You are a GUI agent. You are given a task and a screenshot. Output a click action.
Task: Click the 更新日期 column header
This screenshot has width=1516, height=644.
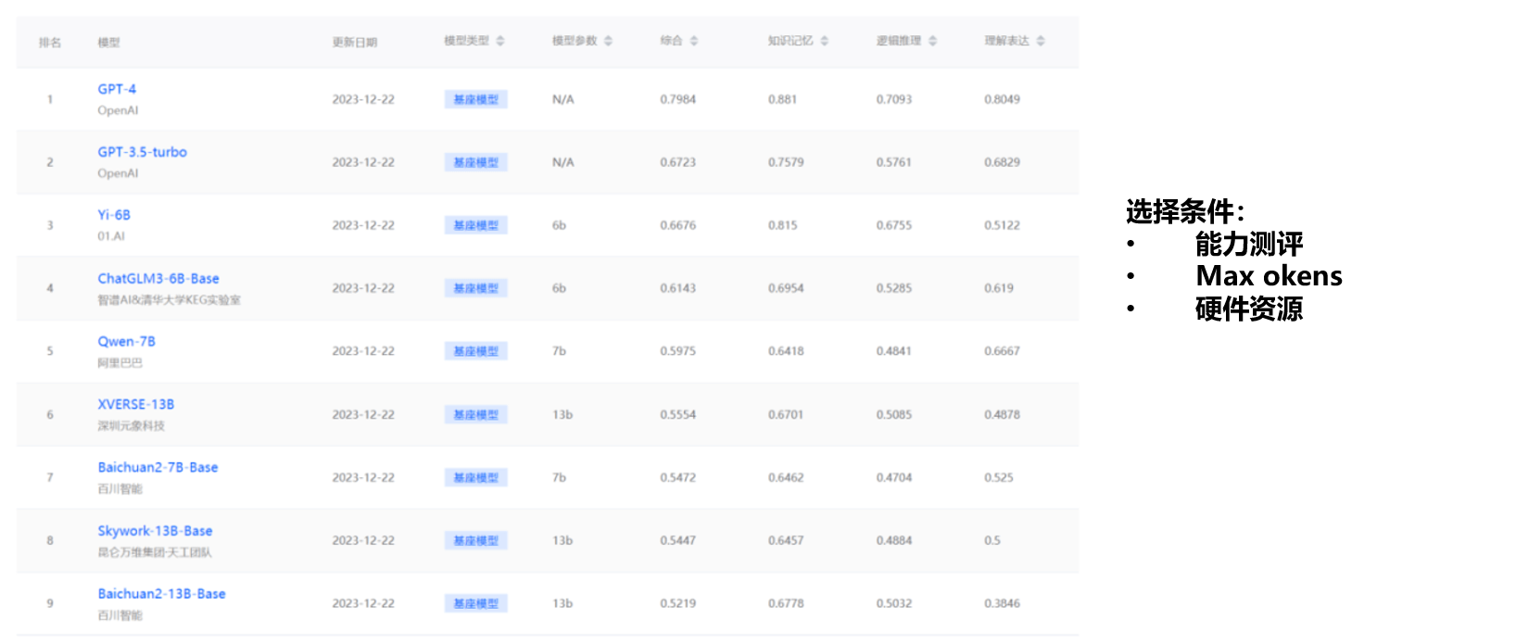(355, 42)
